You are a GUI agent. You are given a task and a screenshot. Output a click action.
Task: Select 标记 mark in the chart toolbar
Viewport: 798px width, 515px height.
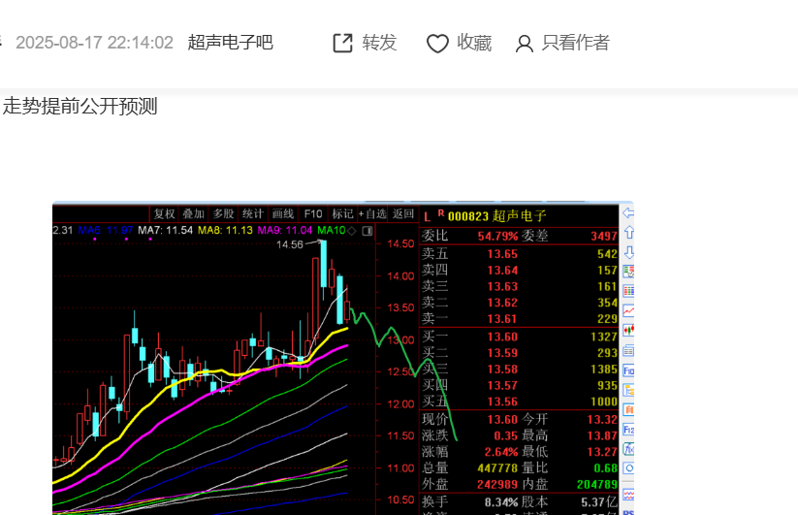click(x=342, y=213)
